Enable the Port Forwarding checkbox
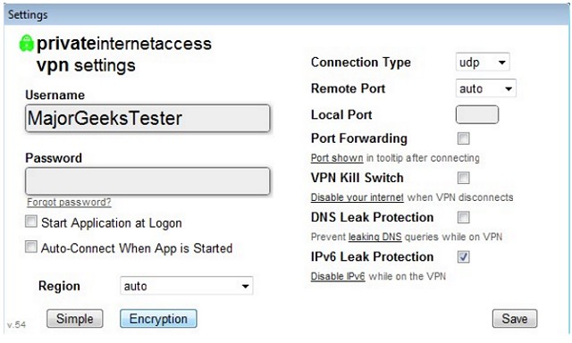Screen dimensions: 572x343 (463, 138)
